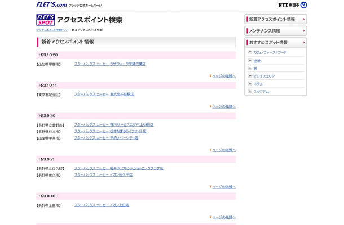Viewport: 344px width, 225px height.
Task: Open the Starbucks 軽井沢・プリンスショッピングプラザ店 link
Action: (118, 168)
